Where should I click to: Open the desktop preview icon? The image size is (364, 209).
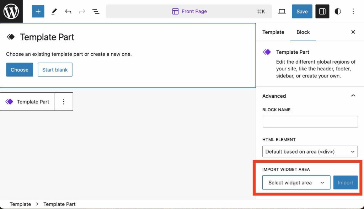click(282, 11)
